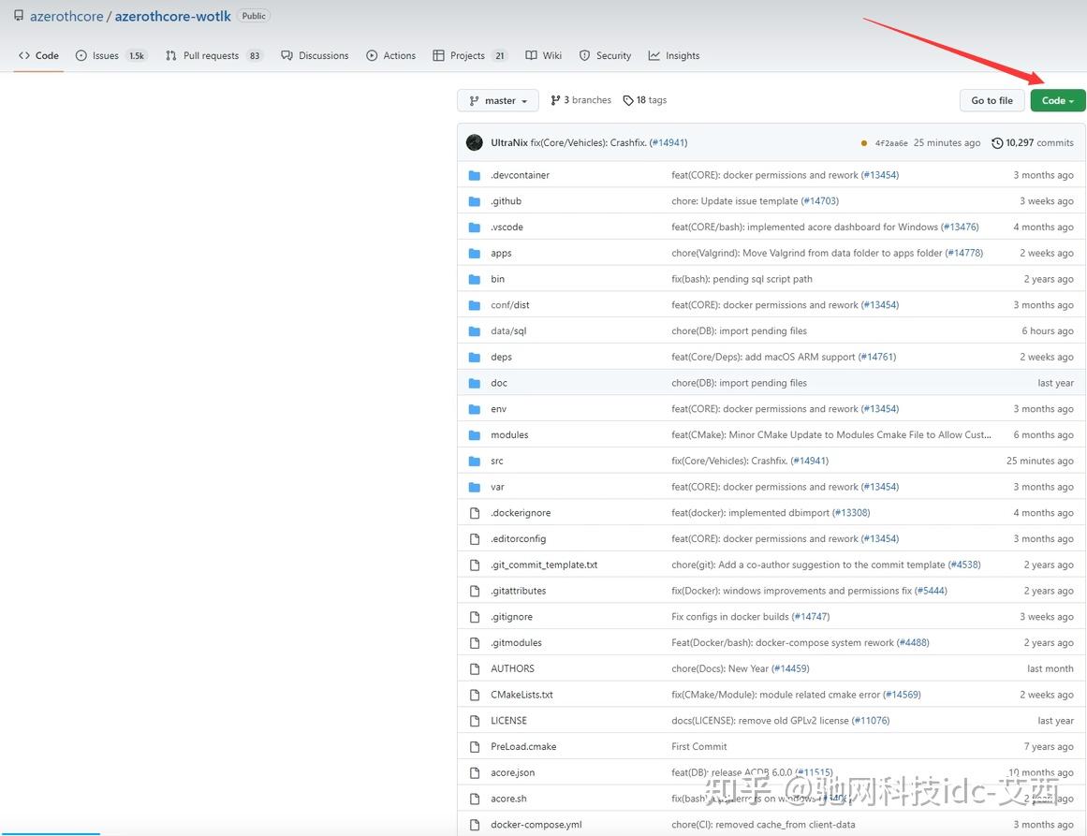The width and height of the screenshot is (1087, 836).
Task: Click the .devcontainer folder icon
Action: point(474,175)
